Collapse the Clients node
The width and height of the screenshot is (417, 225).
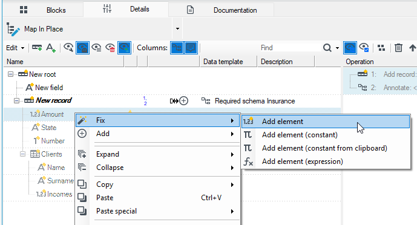[23, 154]
